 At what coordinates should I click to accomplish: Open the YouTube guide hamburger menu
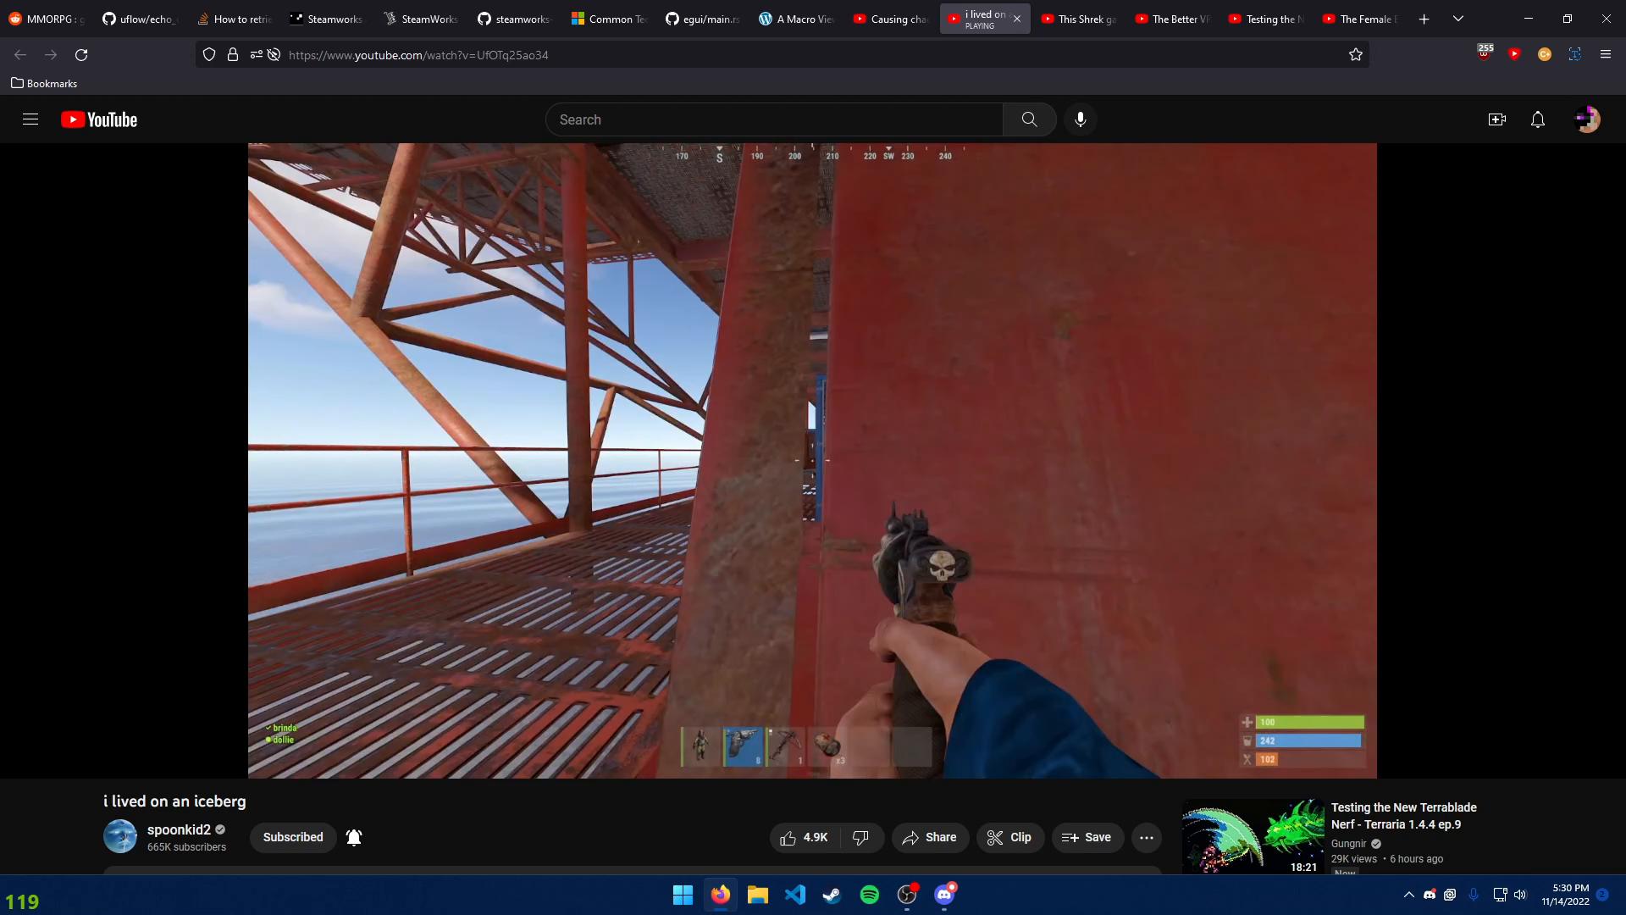point(30,119)
